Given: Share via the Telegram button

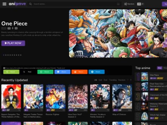Looking at the screenshot, I should 97,72.
